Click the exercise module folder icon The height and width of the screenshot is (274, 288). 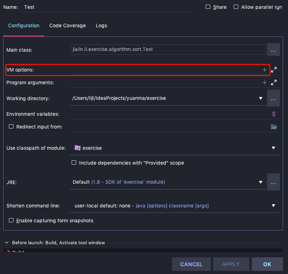(x=78, y=148)
